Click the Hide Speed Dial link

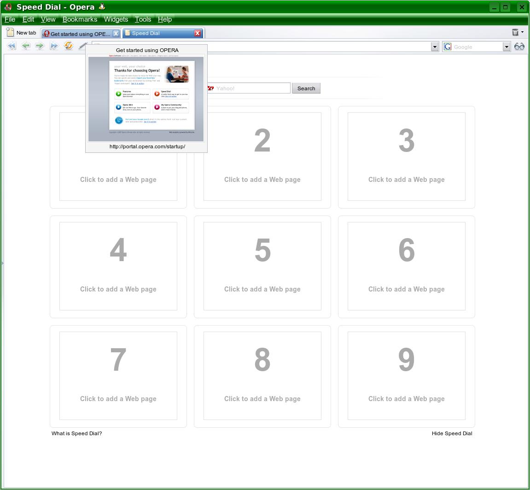[x=452, y=433]
